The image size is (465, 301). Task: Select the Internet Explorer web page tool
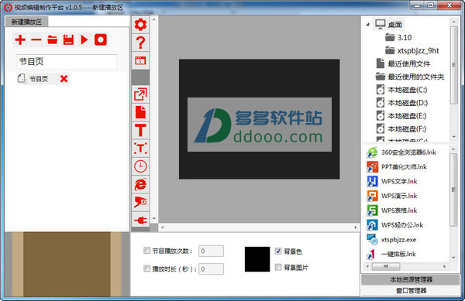point(140,184)
